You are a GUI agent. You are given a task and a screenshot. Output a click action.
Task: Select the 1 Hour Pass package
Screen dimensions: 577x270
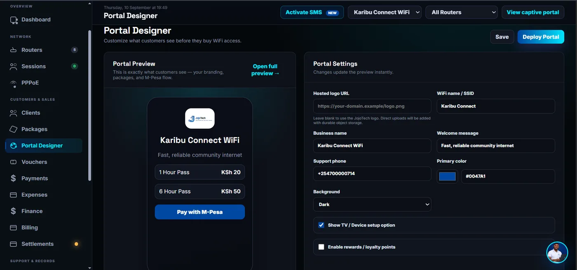200,172
